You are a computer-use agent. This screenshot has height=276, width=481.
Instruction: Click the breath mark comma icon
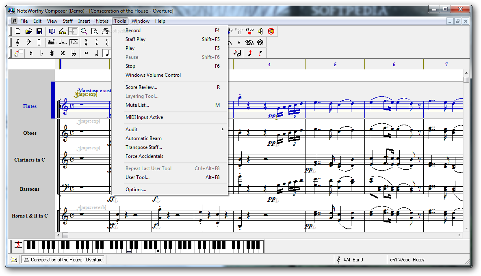238,42
